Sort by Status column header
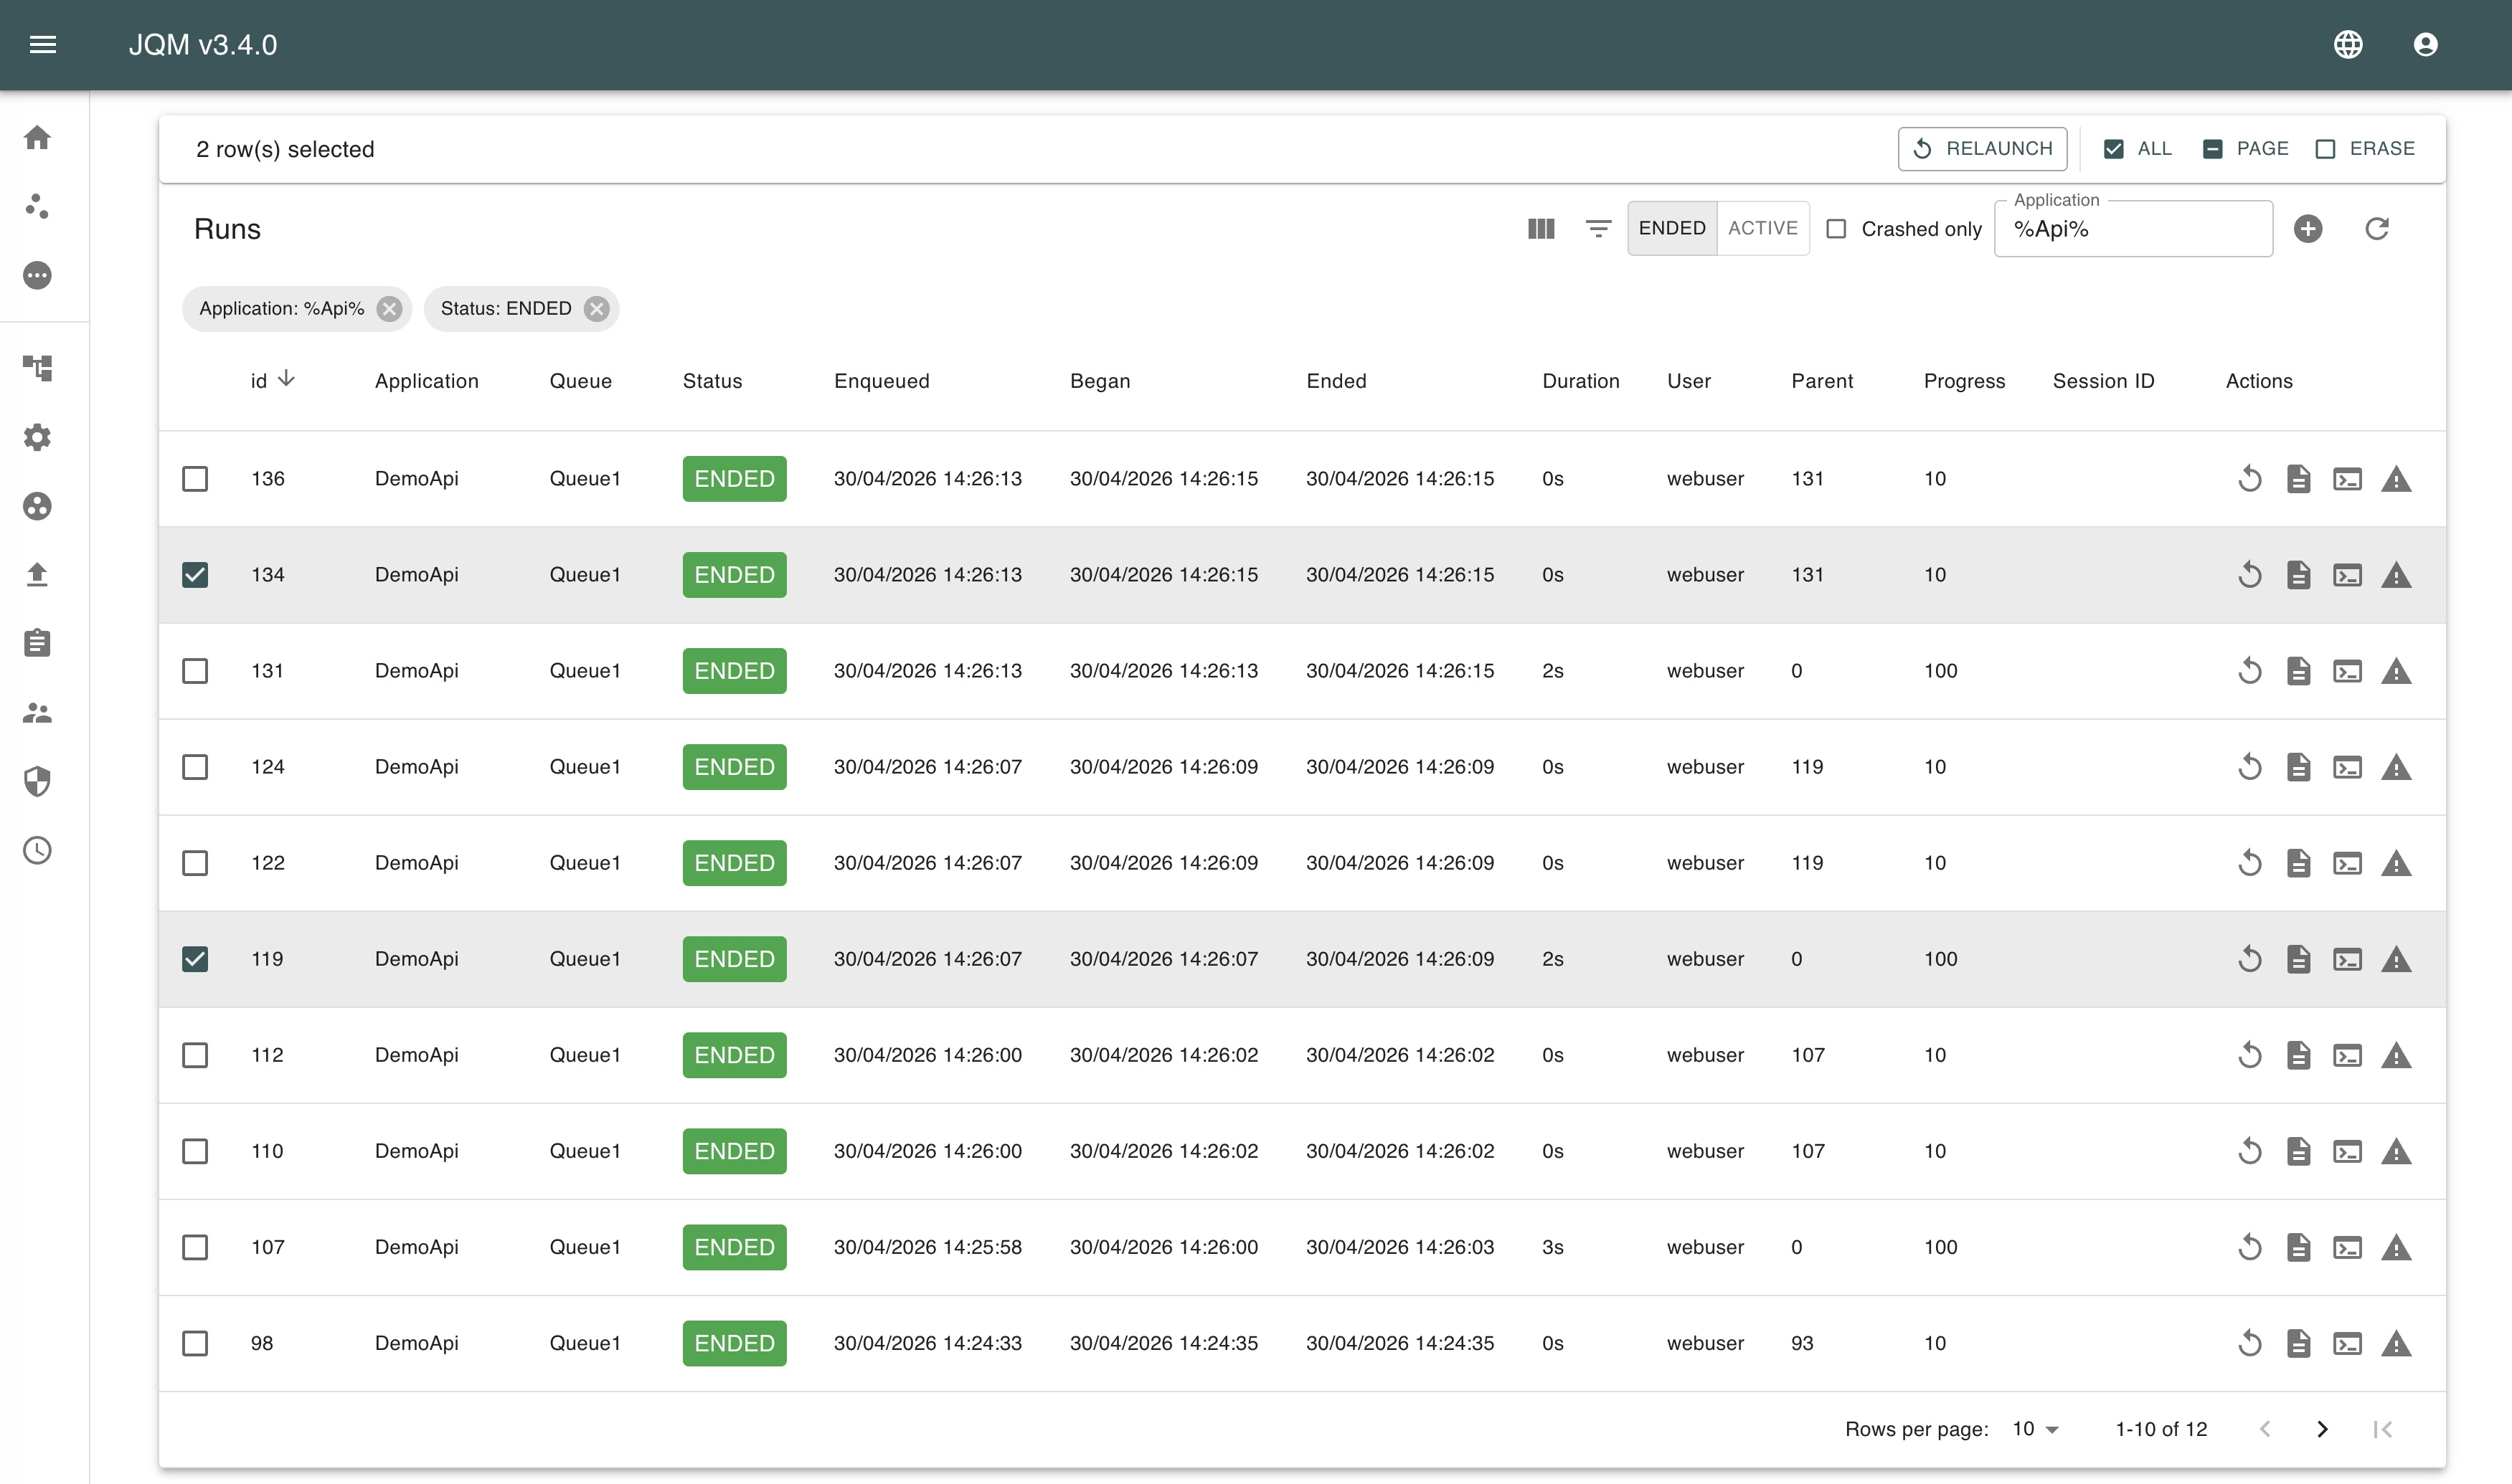The height and width of the screenshot is (1484, 2512). tap(712, 381)
